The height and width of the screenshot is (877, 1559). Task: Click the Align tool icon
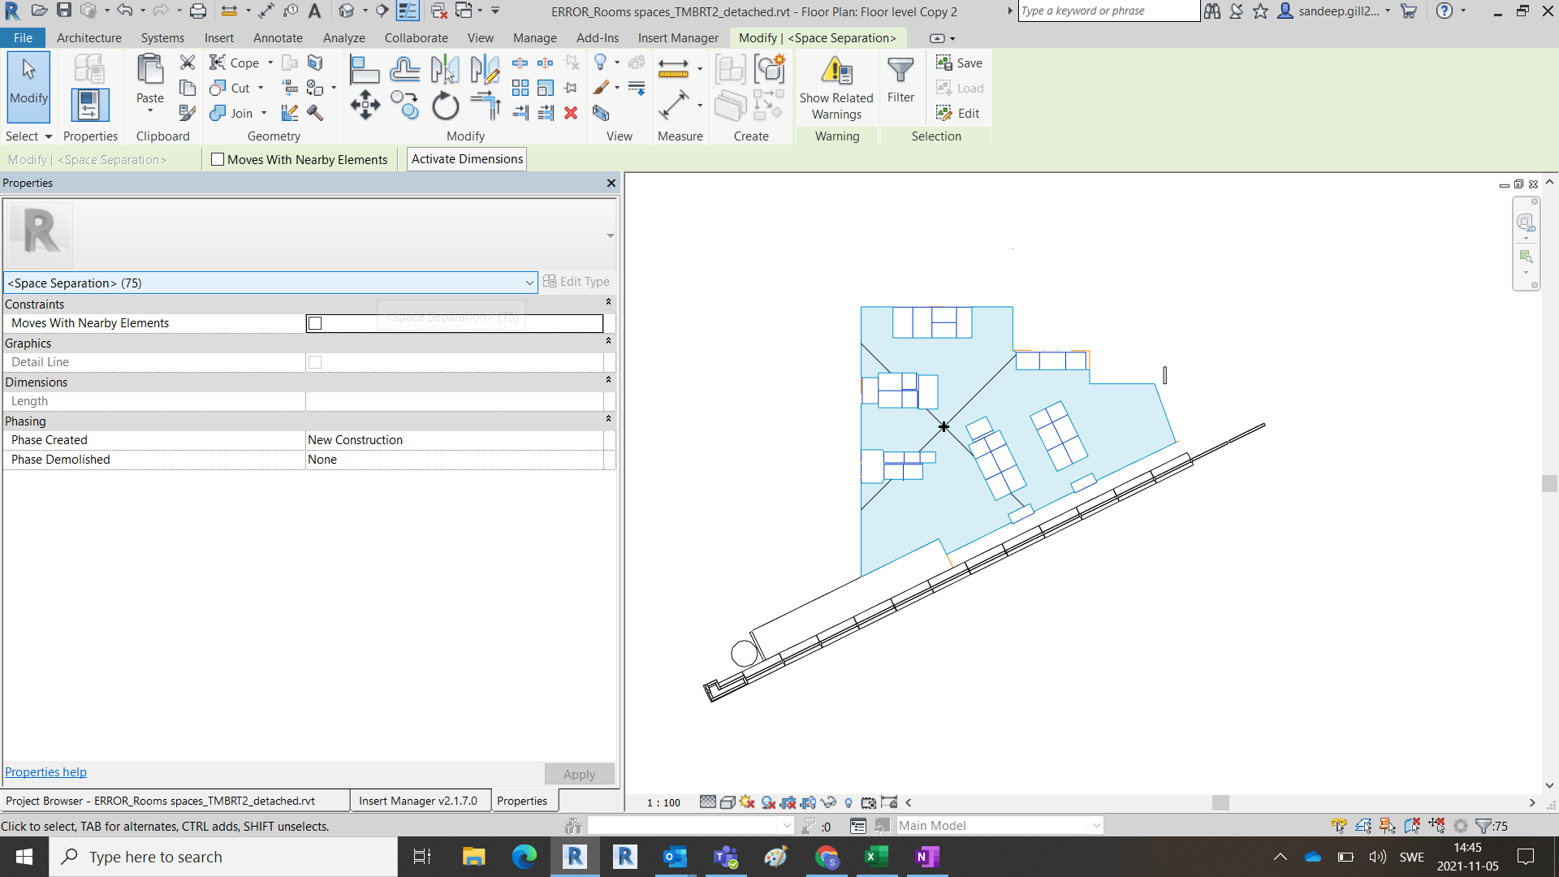(x=364, y=70)
